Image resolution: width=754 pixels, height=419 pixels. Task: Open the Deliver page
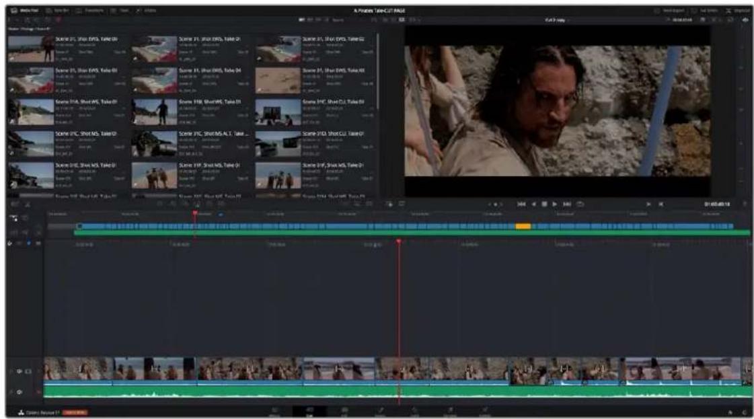(x=485, y=412)
